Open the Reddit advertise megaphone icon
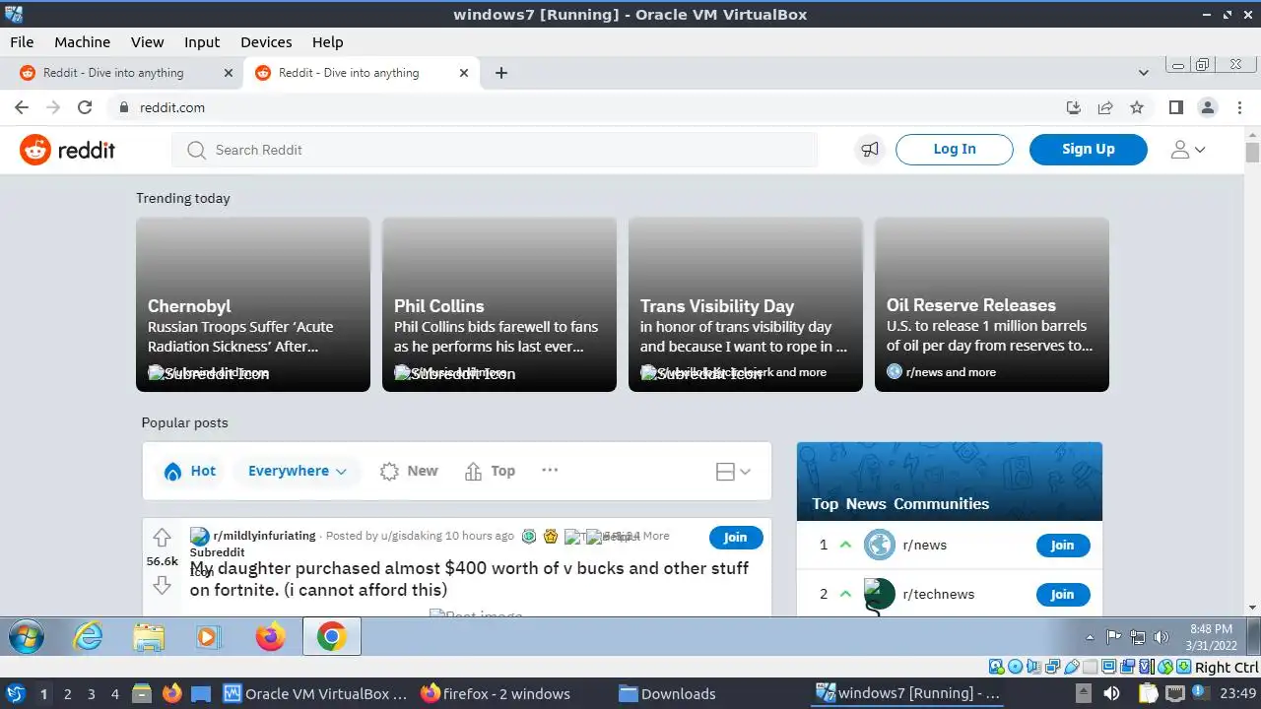This screenshot has height=709, width=1261. 870,150
